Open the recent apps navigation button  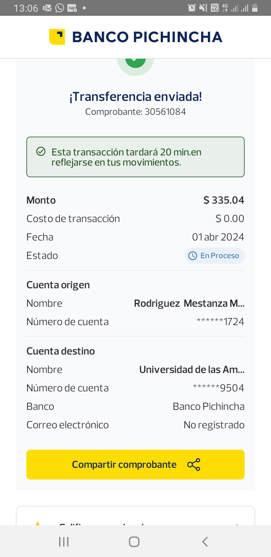pyautogui.click(x=64, y=542)
